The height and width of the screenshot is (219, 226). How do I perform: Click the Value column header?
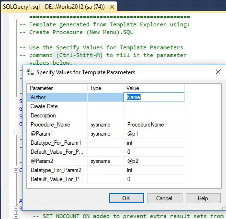(154, 88)
